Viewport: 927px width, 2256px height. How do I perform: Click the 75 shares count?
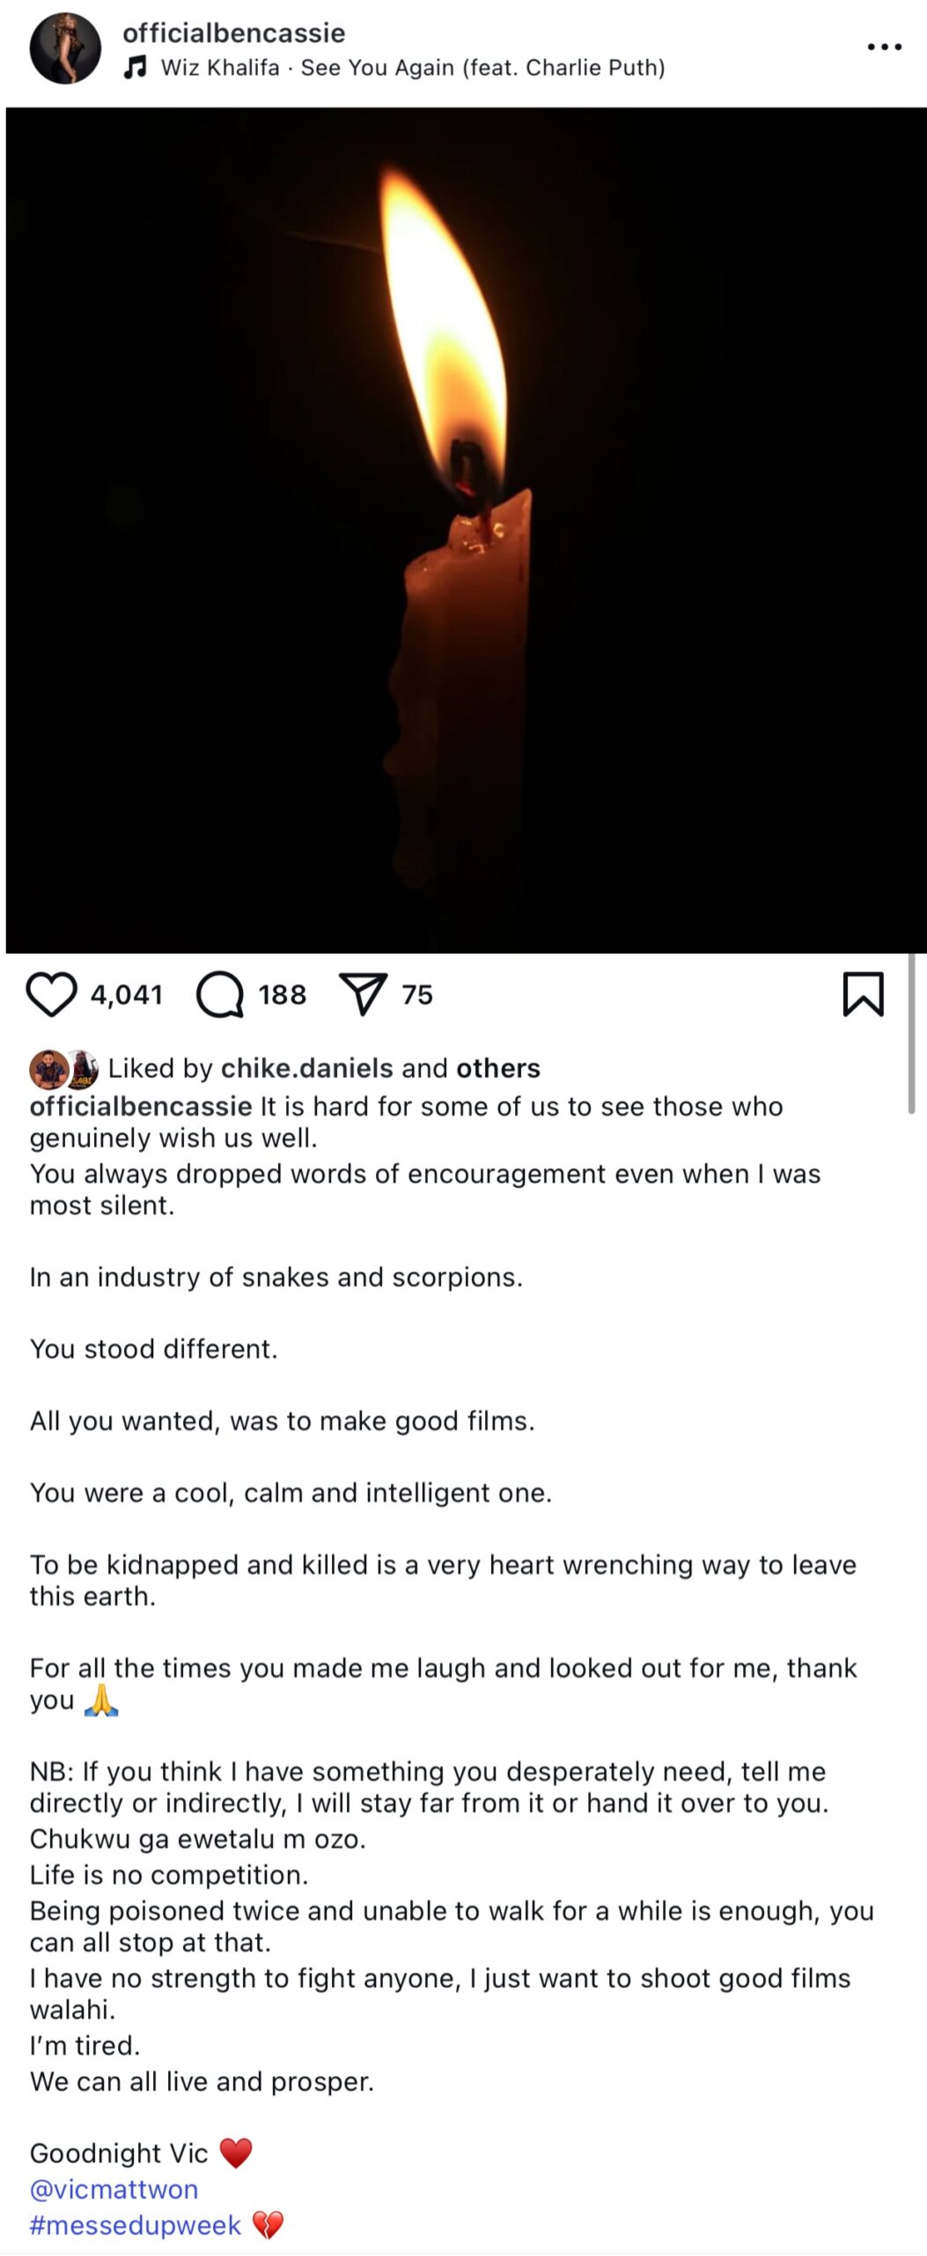(417, 995)
